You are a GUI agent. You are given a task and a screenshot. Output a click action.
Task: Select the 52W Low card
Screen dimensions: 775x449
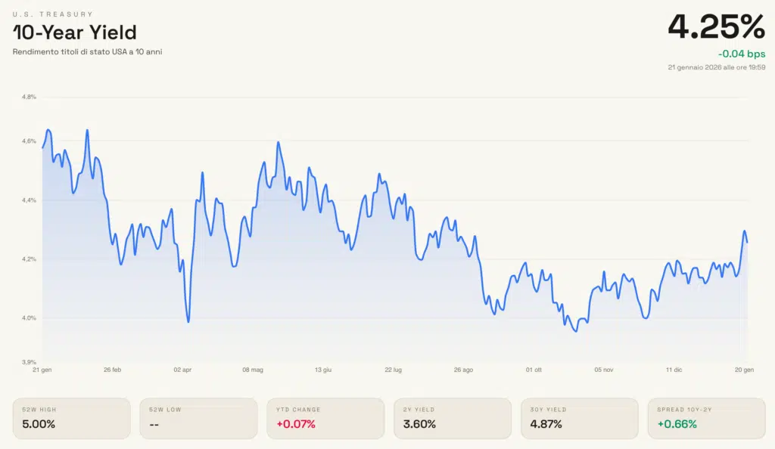(x=197, y=418)
